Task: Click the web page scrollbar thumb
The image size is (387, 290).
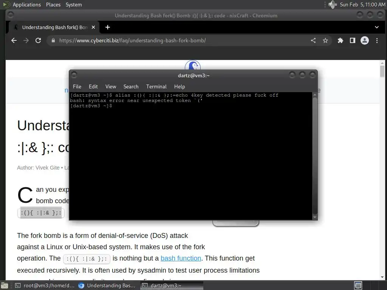Action: click(x=382, y=71)
